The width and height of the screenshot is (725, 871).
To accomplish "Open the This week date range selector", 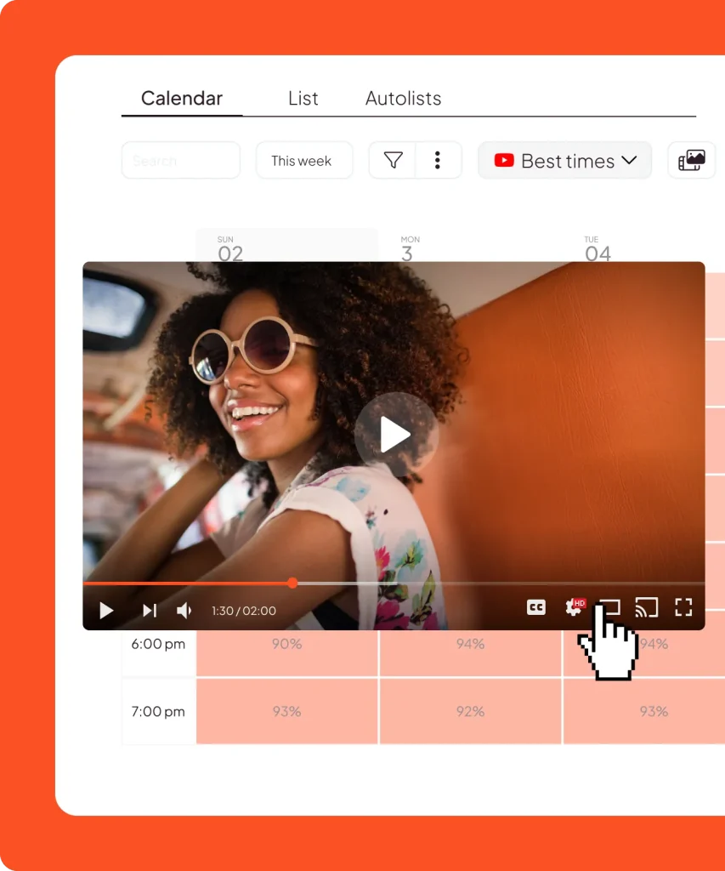I will (303, 160).
